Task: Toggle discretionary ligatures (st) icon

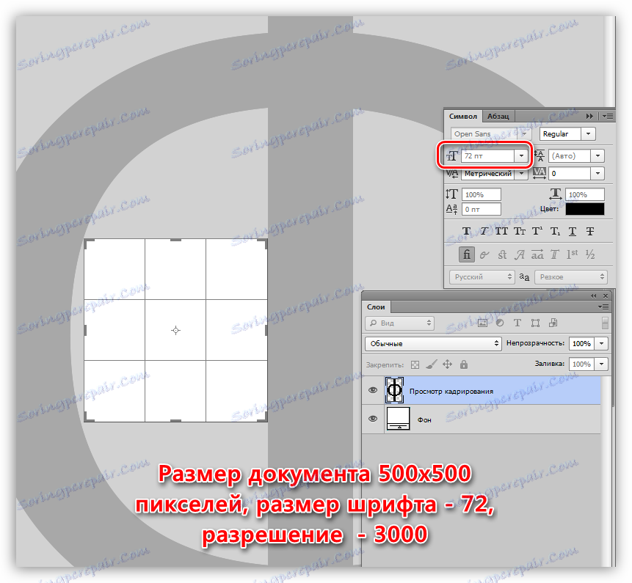Action: (x=502, y=254)
